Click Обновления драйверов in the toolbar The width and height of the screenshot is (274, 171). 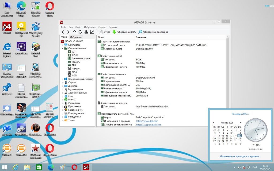coord(153,32)
